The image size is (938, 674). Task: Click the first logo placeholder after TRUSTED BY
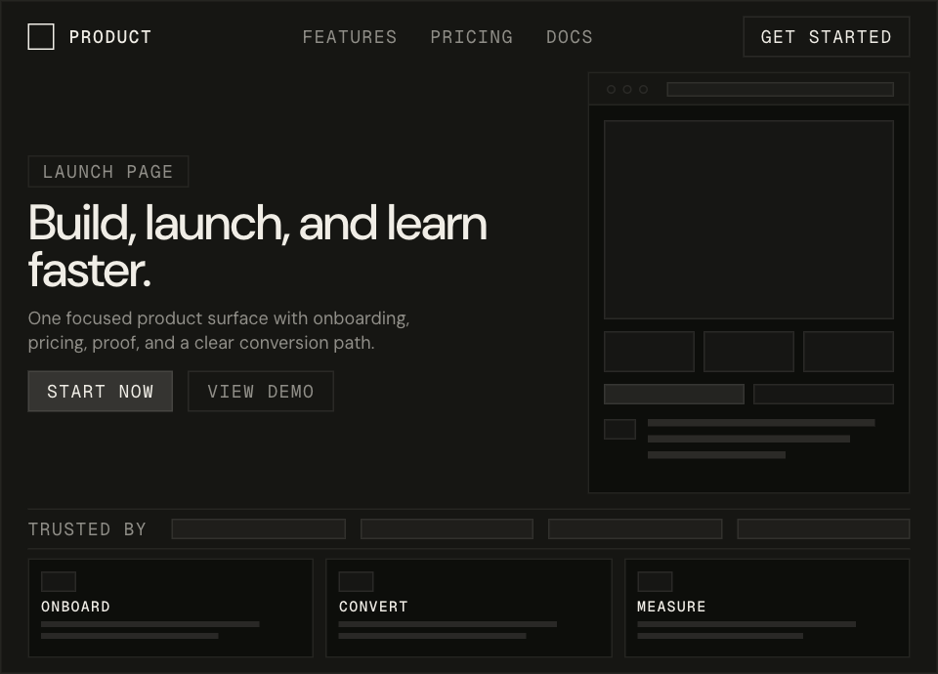point(258,528)
